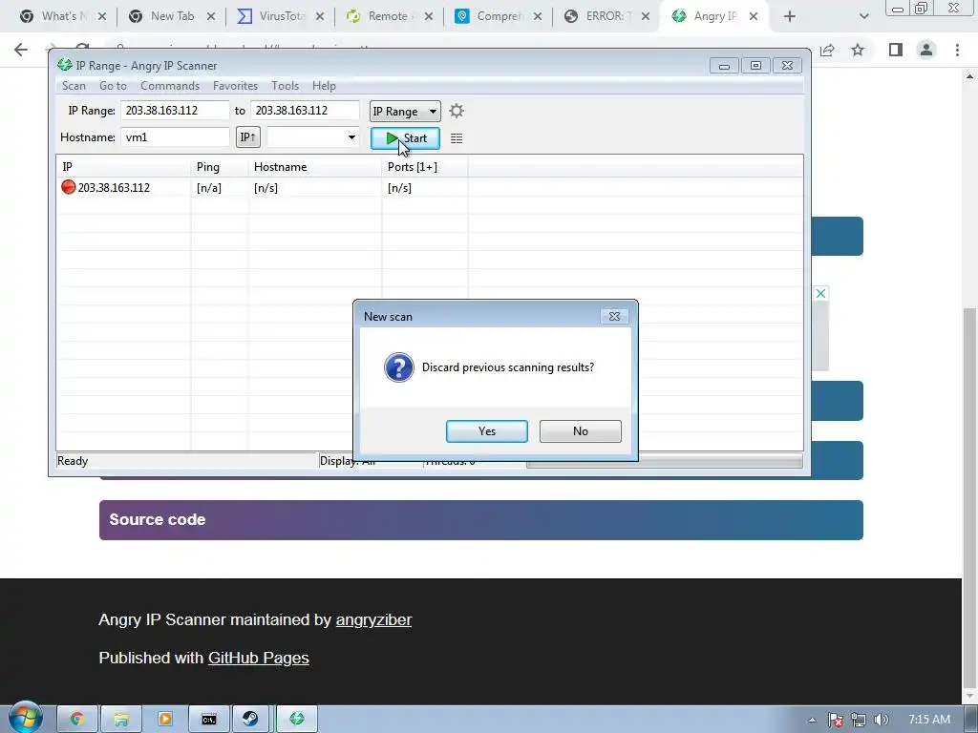Close the ad with the X icon

pyautogui.click(x=820, y=293)
